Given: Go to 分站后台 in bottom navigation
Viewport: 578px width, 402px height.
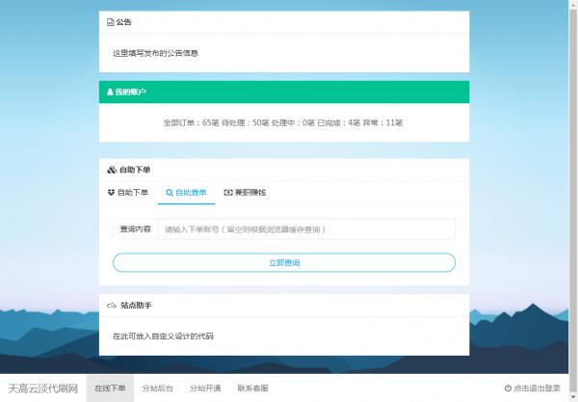Looking at the screenshot, I should click(x=157, y=389).
